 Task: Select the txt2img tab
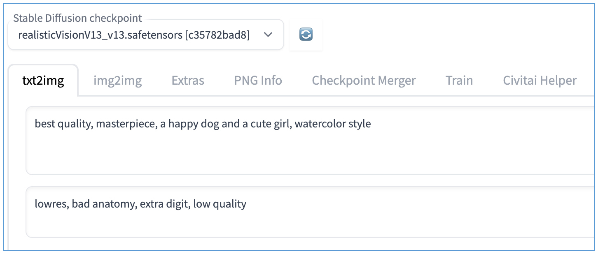point(43,81)
